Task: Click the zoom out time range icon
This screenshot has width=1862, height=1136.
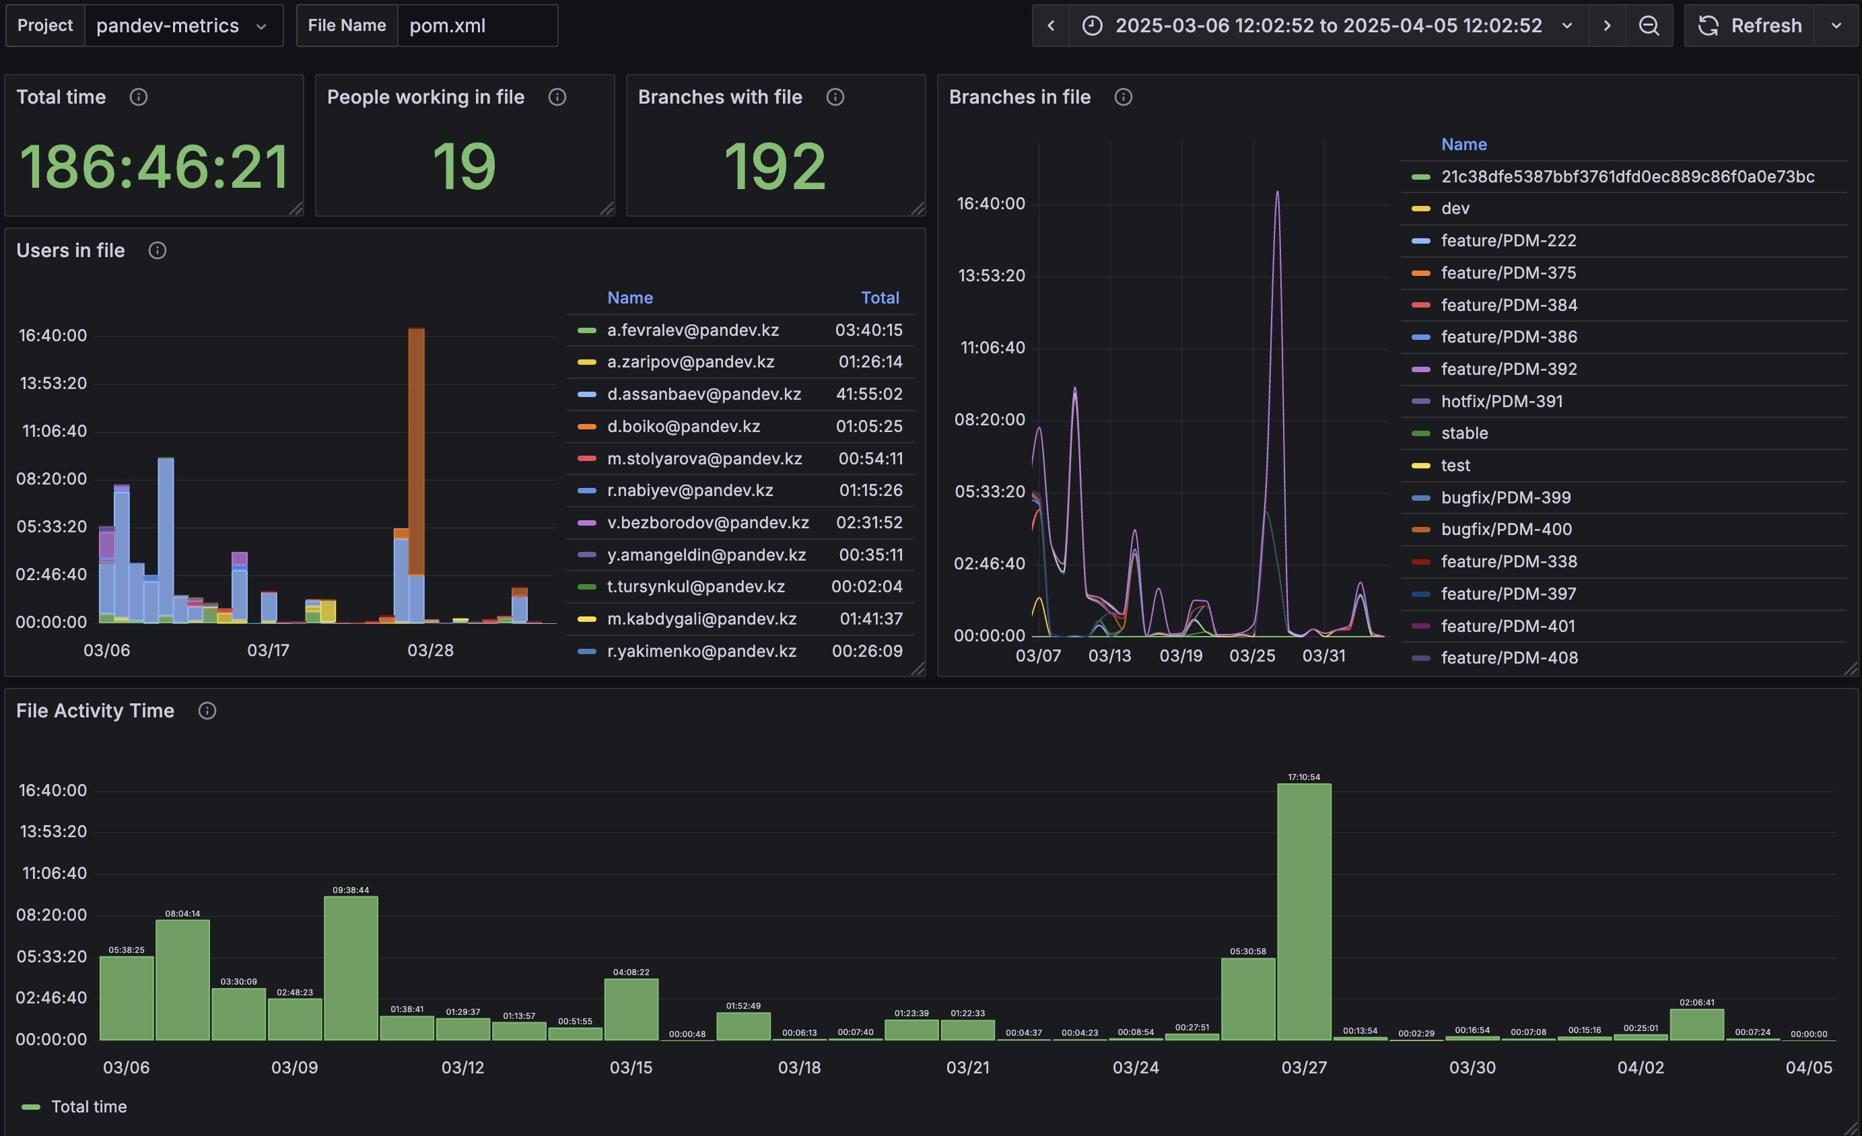Action: click(x=1649, y=26)
